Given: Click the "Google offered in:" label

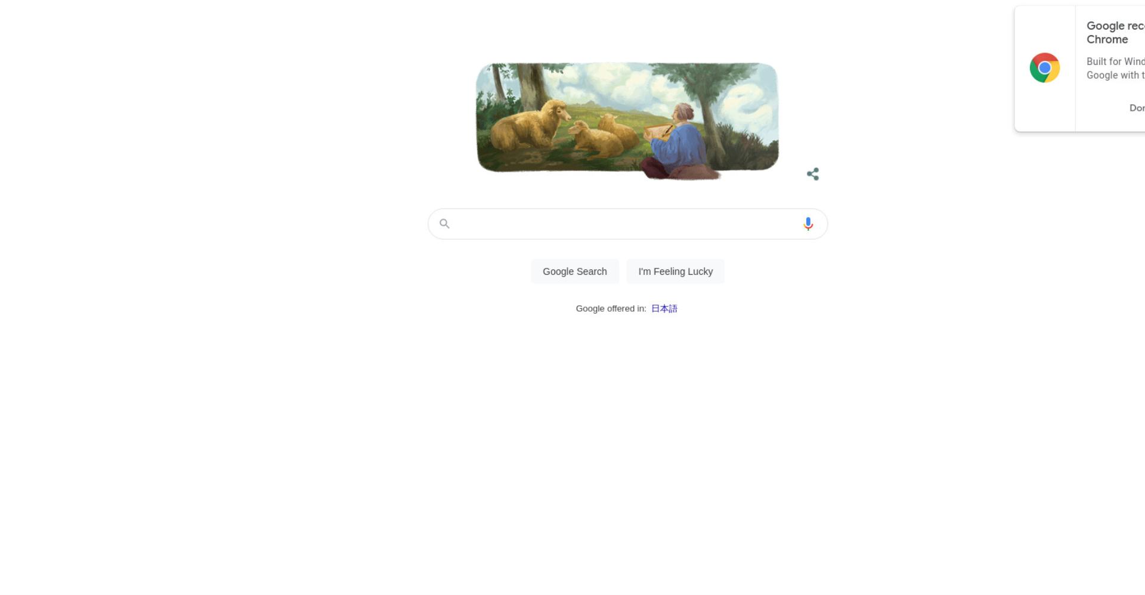Looking at the screenshot, I should (x=611, y=309).
